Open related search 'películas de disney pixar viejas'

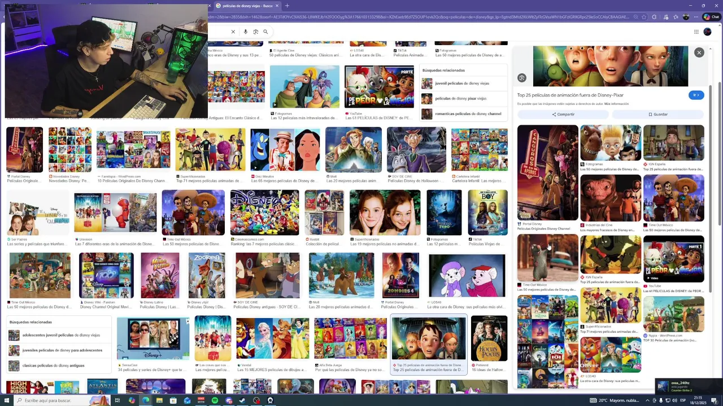463,99
